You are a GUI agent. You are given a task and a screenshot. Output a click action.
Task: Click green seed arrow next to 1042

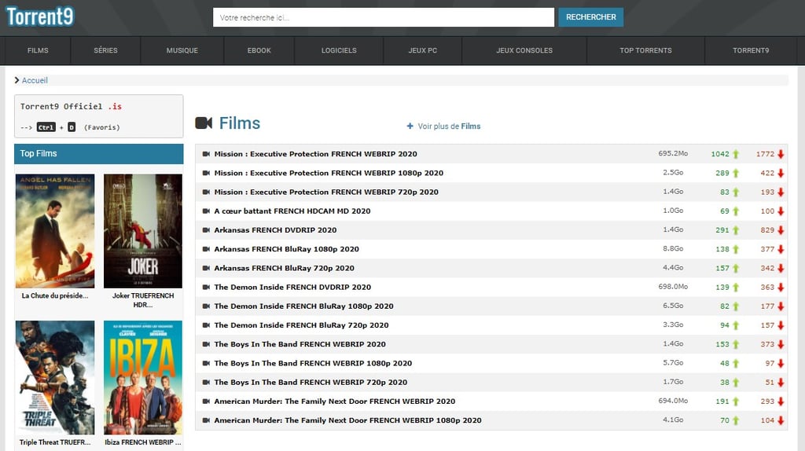point(736,154)
